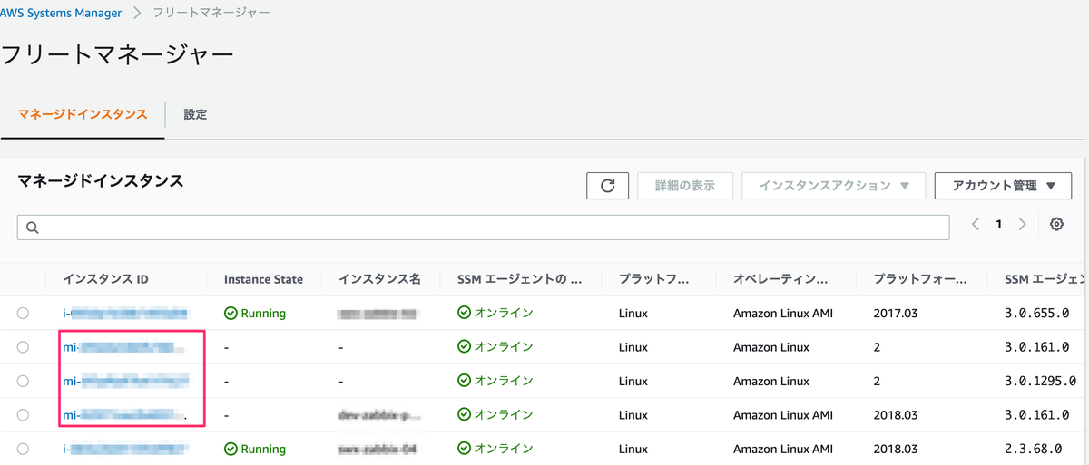The image size is (1089, 465).
Task: Open mi- instance link with agent 3.0.1295.0
Action: (125, 381)
